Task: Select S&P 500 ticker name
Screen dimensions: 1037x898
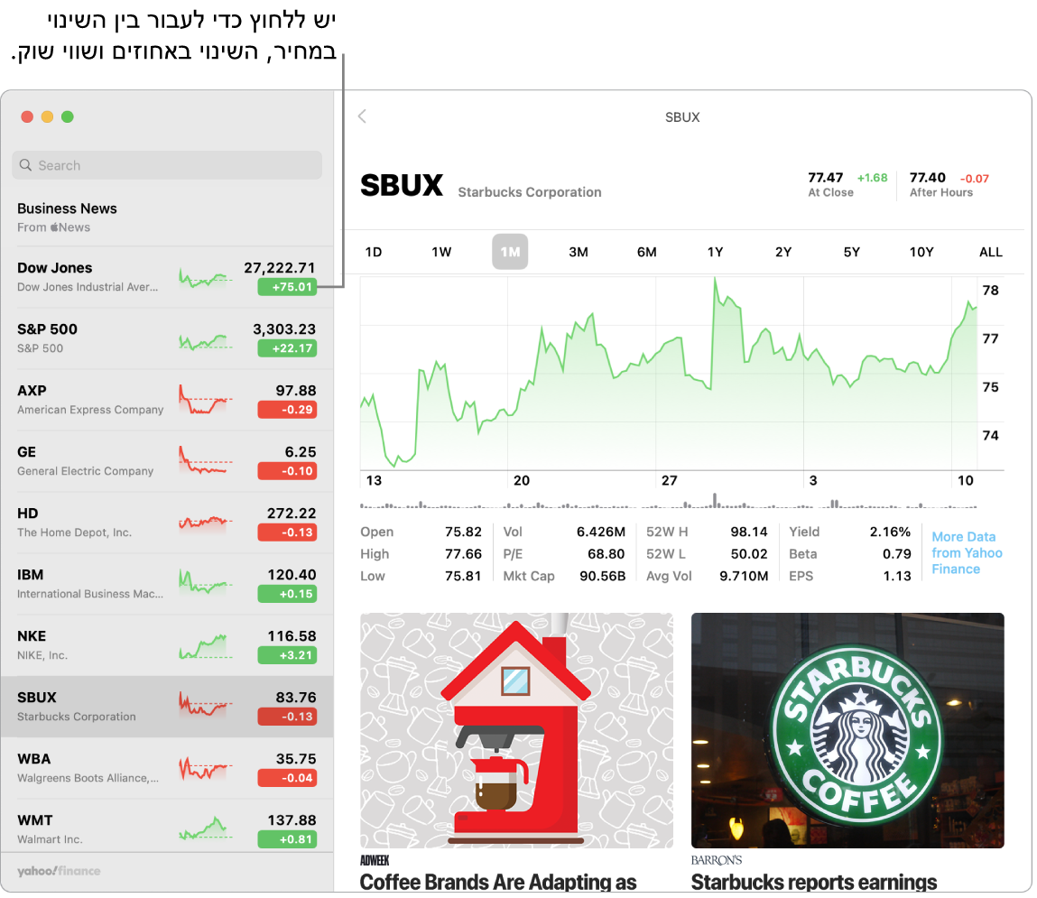Action: [x=47, y=329]
